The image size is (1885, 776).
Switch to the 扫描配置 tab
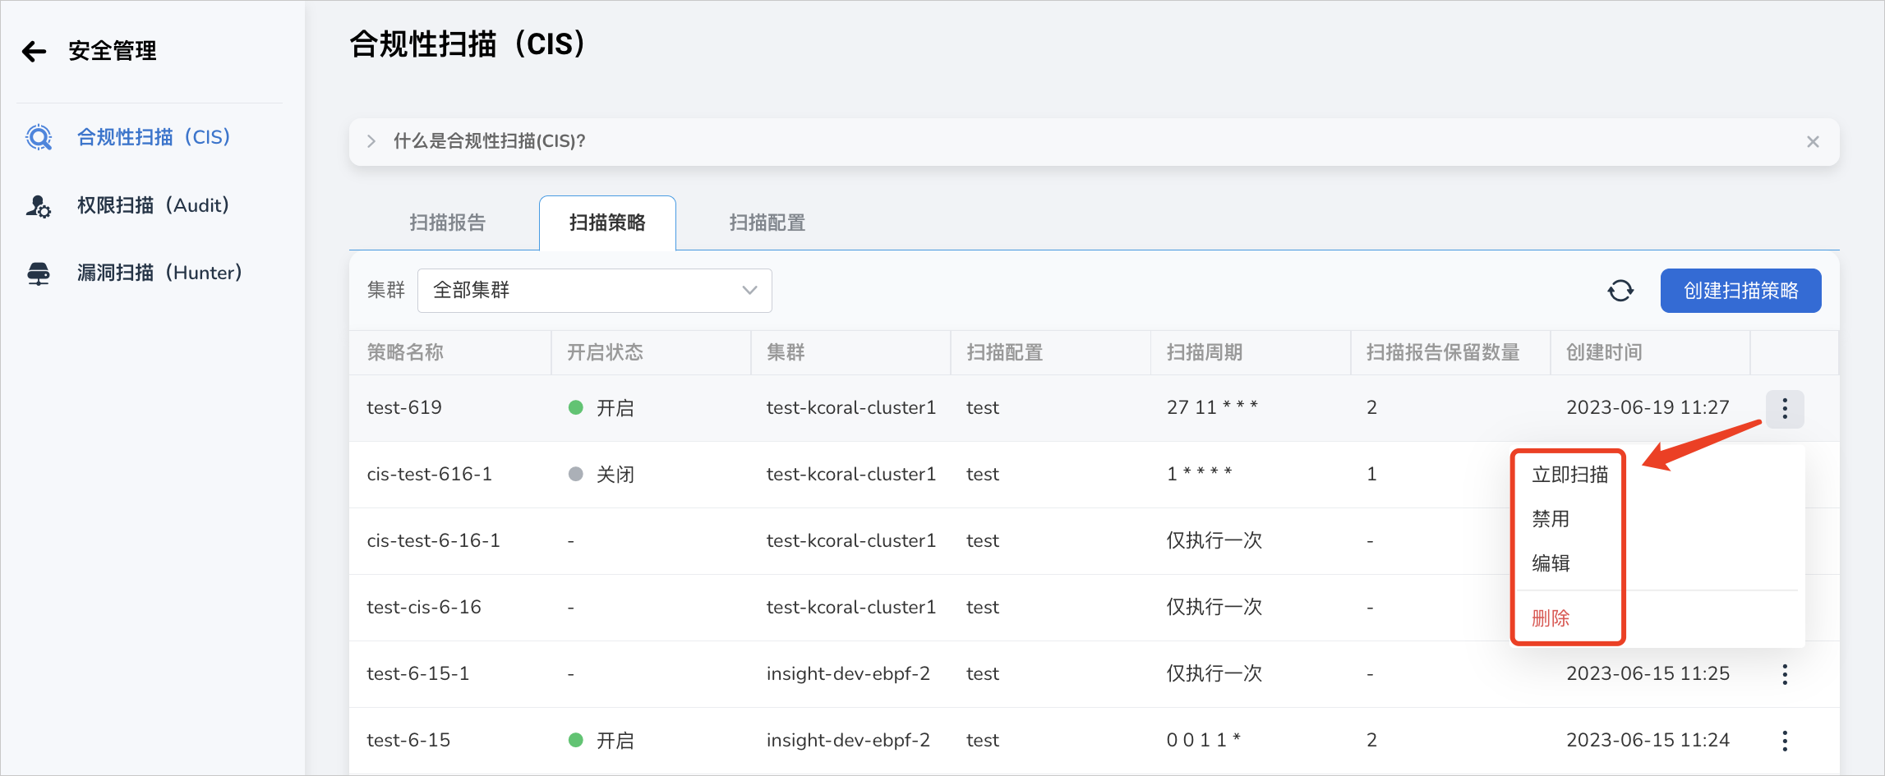pos(767,223)
